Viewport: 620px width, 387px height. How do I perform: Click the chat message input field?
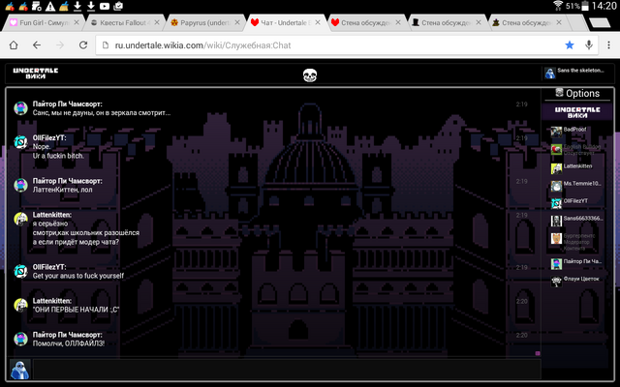pyautogui.click(x=287, y=370)
